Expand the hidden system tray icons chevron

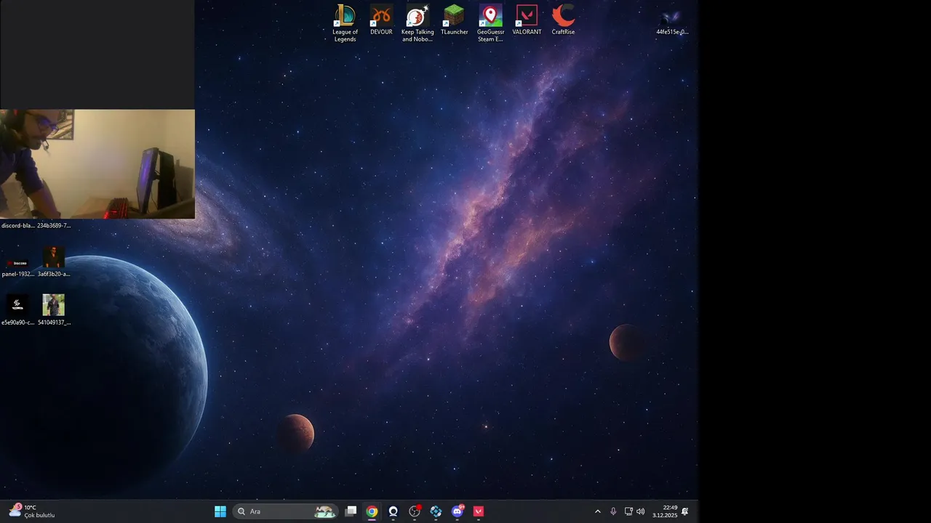(x=598, y=511)
